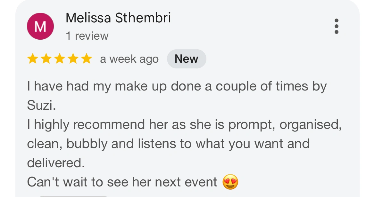Viewport: 375px width, 197px height.
Task: Click the fifth yellow rating star
Action: (87, 59)
